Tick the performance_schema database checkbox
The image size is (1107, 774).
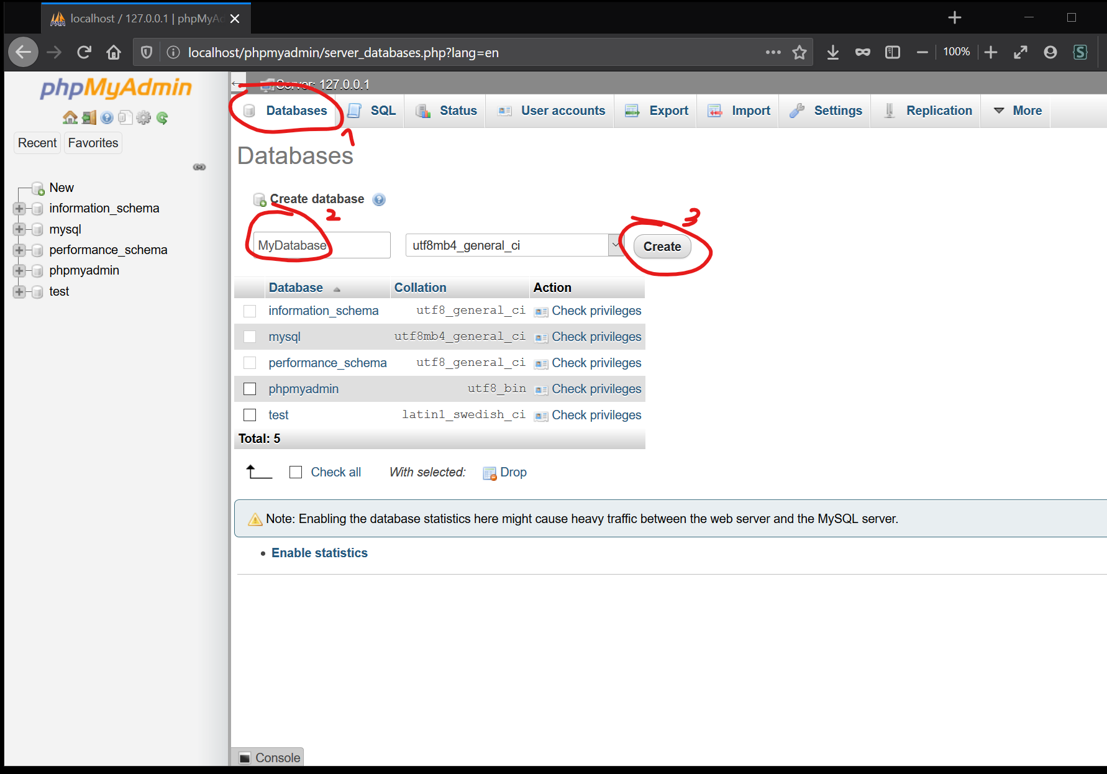point(250,363)
